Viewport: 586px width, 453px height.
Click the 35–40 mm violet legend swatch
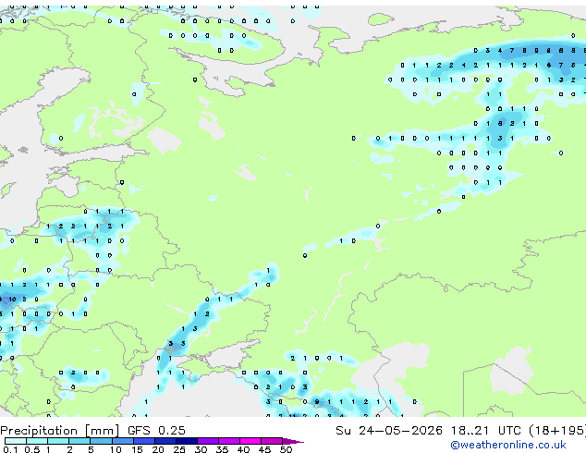pyautogui.click(x=228, y=441)
